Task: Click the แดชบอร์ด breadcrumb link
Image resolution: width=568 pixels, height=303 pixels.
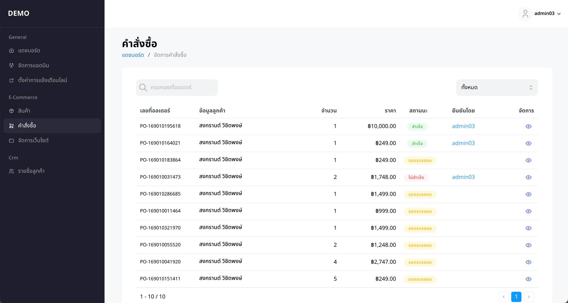Action: coord(133,55)
